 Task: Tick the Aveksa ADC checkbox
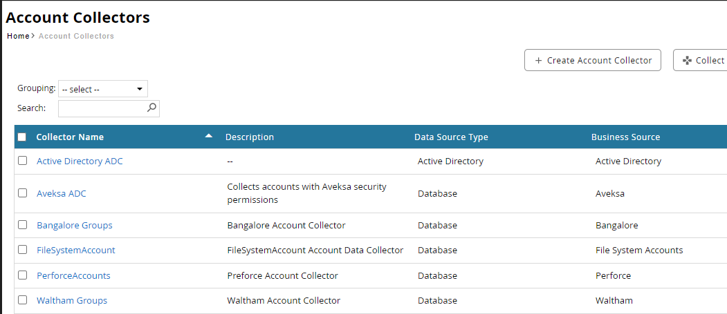pyautogui.click(x=23, y=193)
